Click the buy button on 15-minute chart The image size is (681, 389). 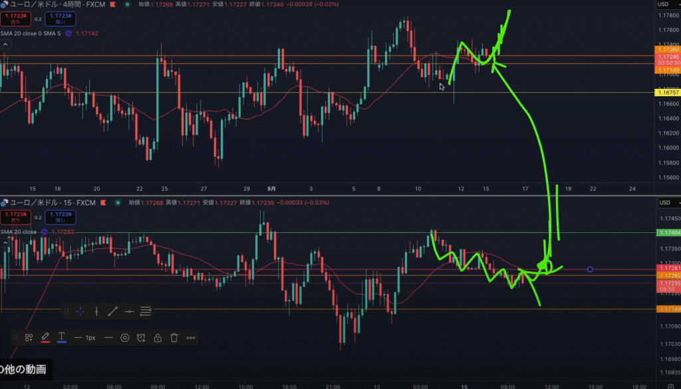(61, 217)
